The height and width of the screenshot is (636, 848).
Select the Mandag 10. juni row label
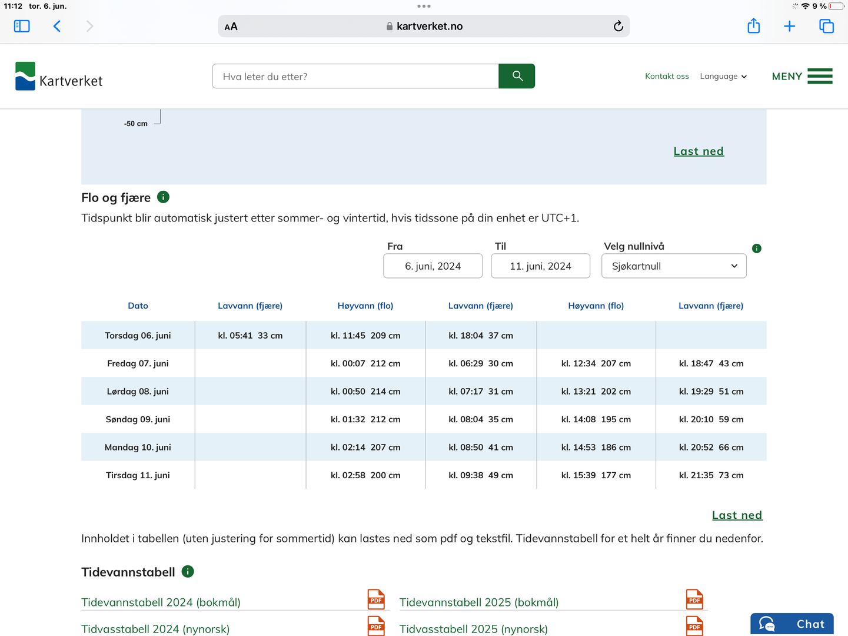pyautogui.click(x=138, y=448)
